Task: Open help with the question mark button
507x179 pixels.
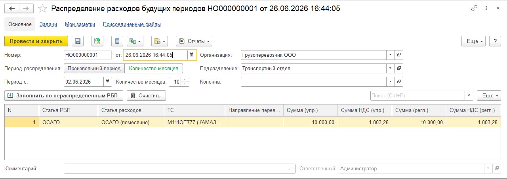Action: [x=495, y=41]
